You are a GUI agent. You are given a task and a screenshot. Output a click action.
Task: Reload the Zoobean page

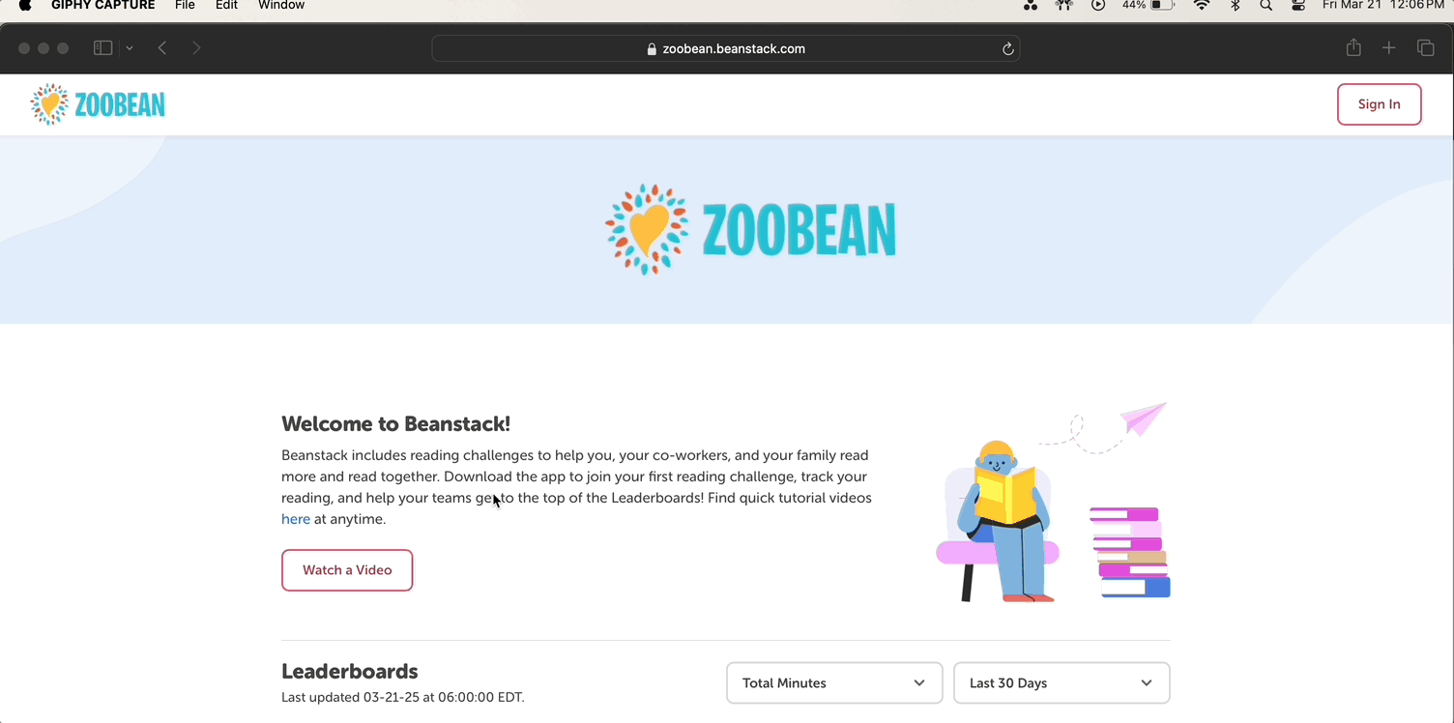1007,48
